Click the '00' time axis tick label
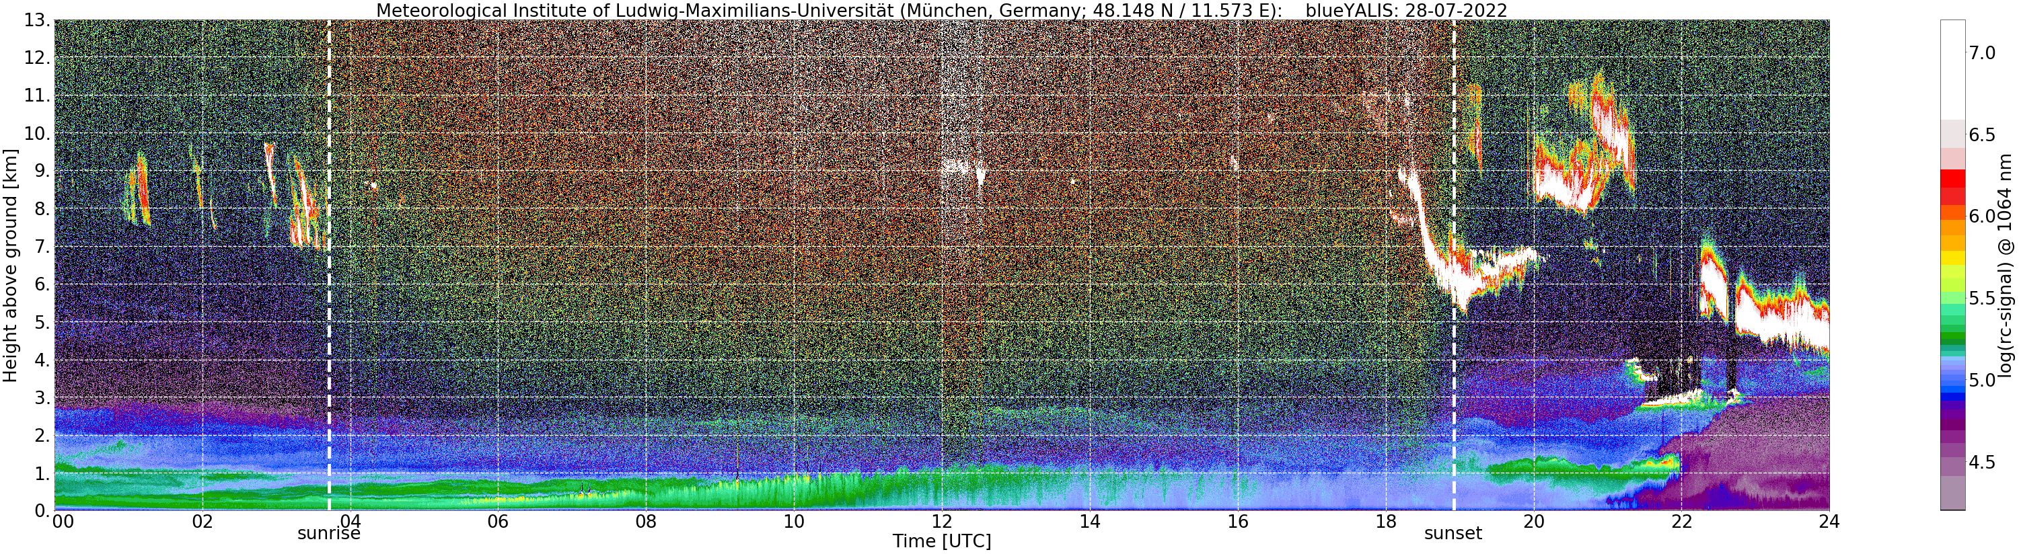2019x554 pixels. click(63, 522)
